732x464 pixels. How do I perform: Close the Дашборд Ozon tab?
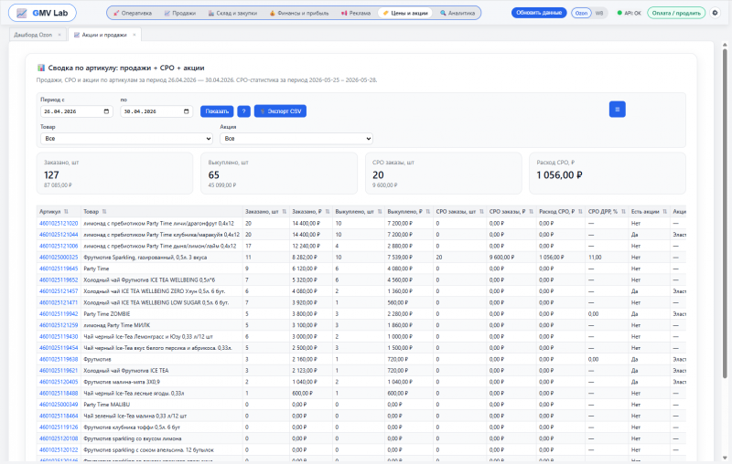click(x=59, y=35)
